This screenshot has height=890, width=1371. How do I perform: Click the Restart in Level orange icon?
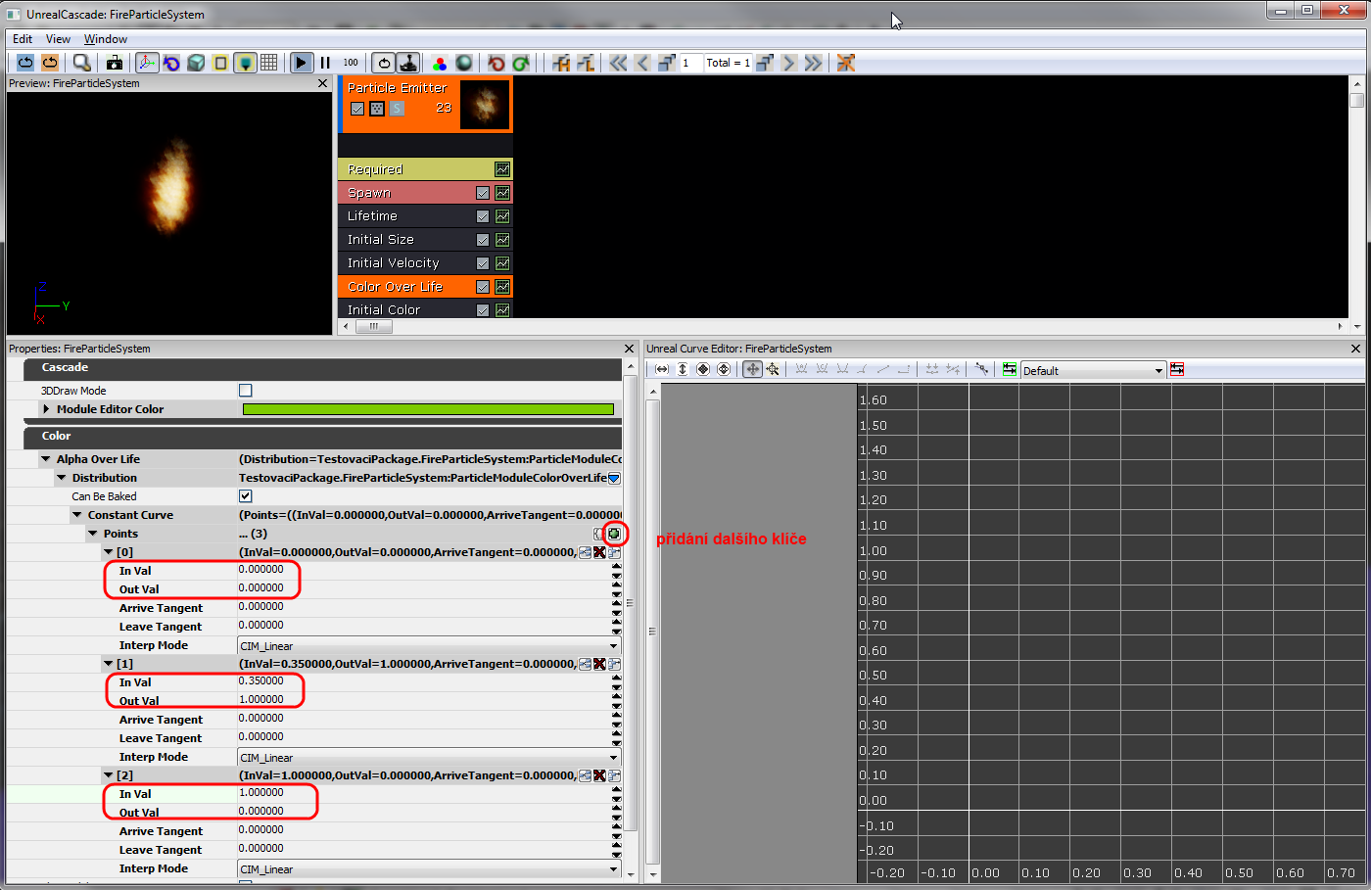pyautogui.click(x=49, y=63)
